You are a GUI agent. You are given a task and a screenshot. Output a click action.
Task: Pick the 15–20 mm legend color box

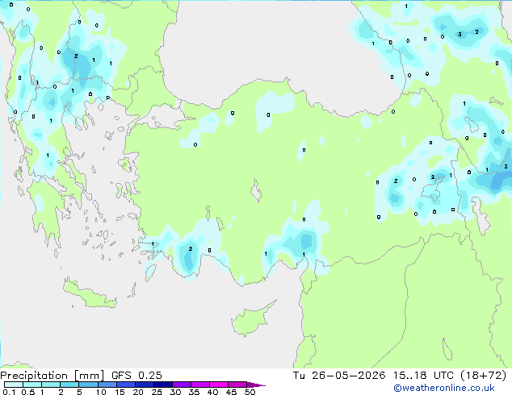pyautogui.click(x=126, y=385)
